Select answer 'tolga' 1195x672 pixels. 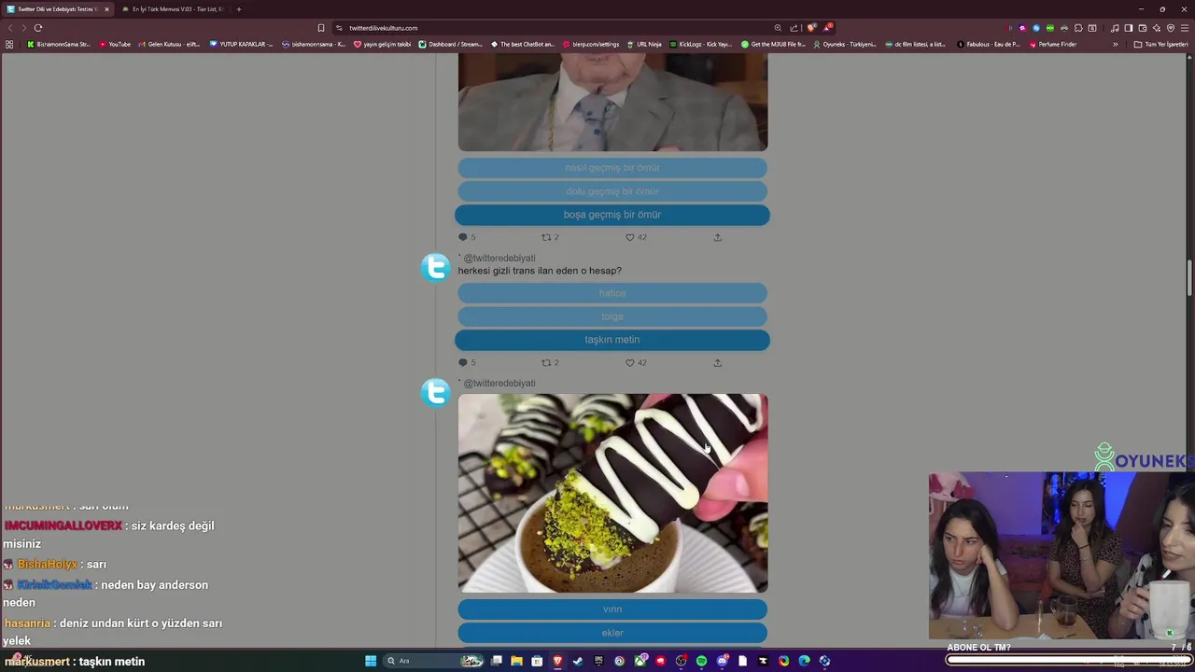(612, 316)
